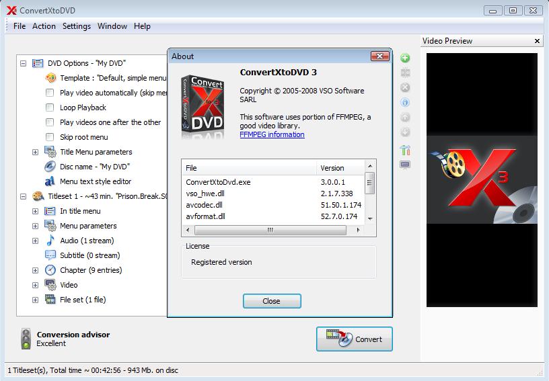This screenshot has width=549, height=381.
Task: Expand the File set (1 file) node
Action: [x=36, y=300]
